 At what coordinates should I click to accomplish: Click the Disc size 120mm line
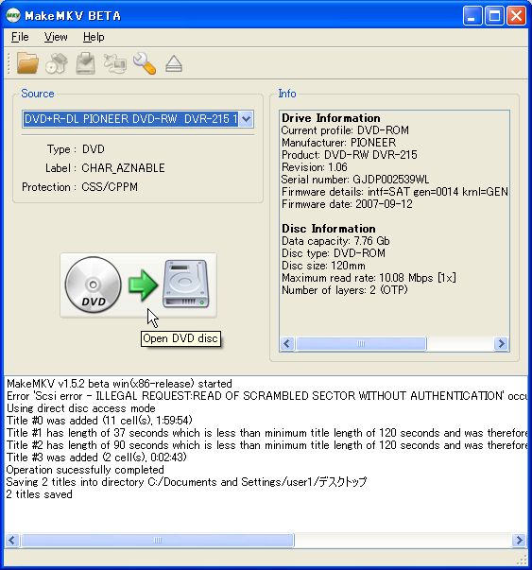(x=323, y=266)
